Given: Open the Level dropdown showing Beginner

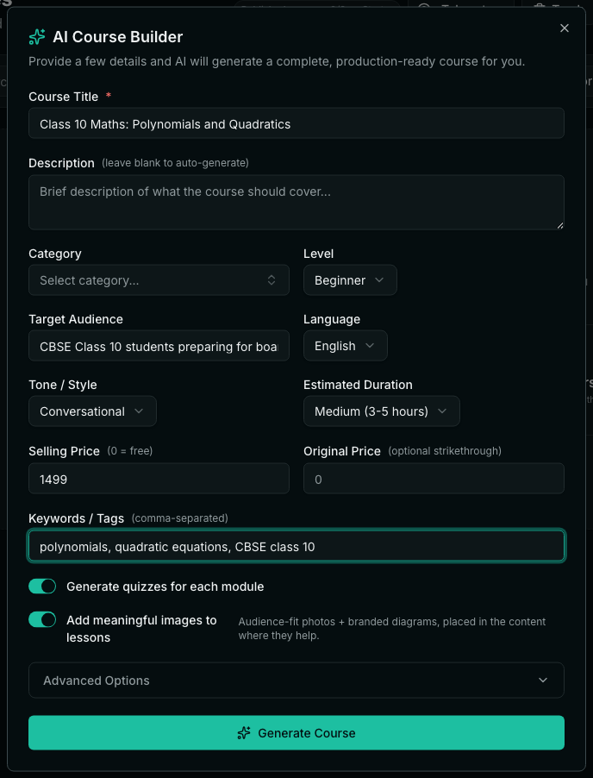Looking at the screenshot, I should [350, 279].
